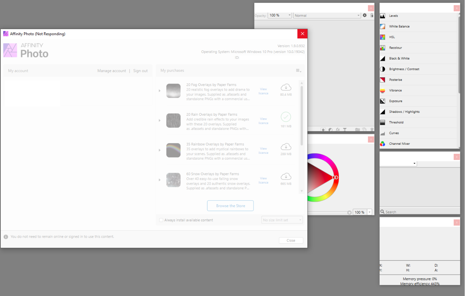Choose the Shadows / Highlights adjustment
This screenshot has width=465, height=296.
(418, 112)
